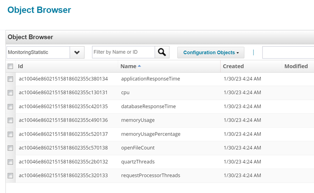The height and width of the screenshot is (193, 314).
Task: Click the Filter by Name or ID field
Action: point(123,52)
